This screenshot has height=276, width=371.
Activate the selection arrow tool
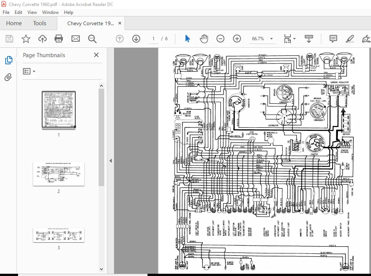point(187,39)
